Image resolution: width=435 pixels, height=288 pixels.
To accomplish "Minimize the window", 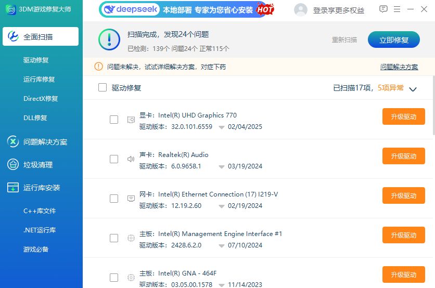I will pos(411,9).
